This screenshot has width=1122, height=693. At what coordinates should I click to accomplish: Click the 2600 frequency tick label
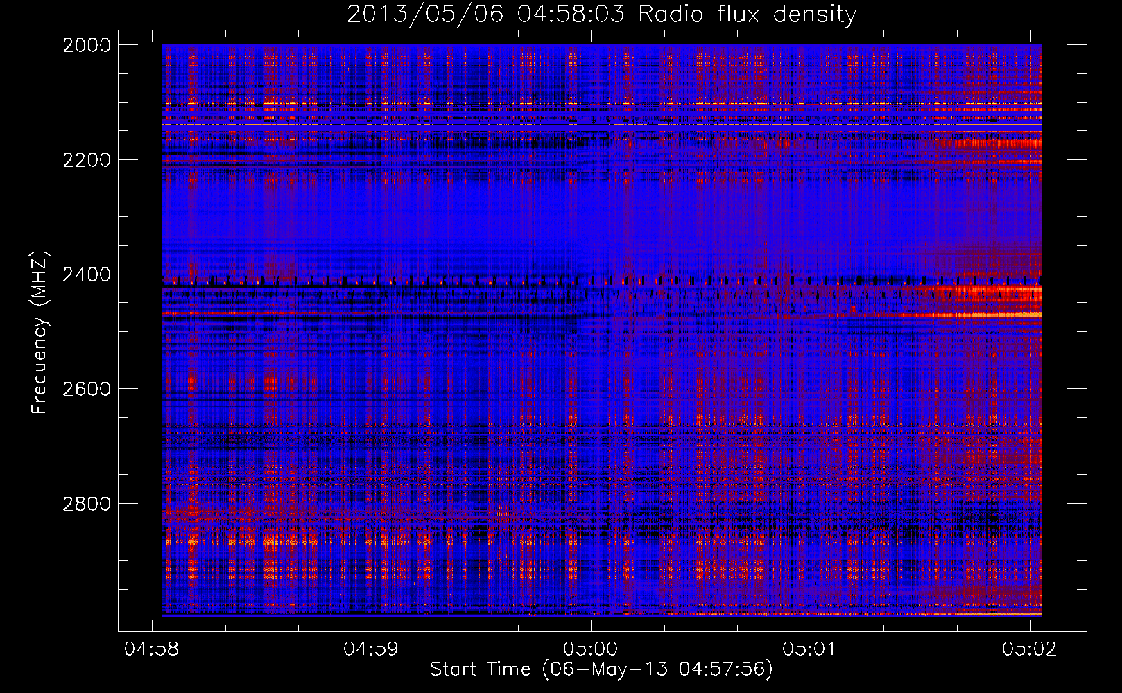pyautogui.click(x=87, y=389)
